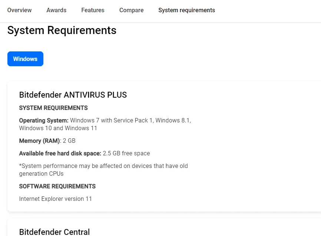
Task: Open the Overview tab
Action: (x=19, y=10)
